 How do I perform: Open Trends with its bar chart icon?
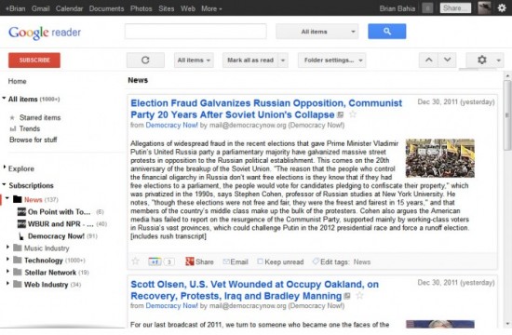[13, 128]
